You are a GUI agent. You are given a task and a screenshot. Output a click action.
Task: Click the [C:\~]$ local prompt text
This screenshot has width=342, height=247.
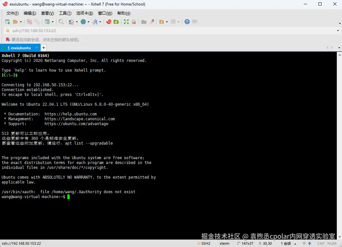(x=10, y=75)
